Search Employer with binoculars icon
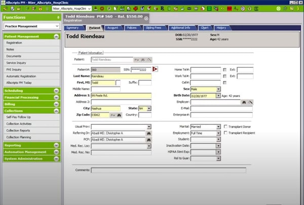The width and height of the screenshot is (304, 205). 244,102
